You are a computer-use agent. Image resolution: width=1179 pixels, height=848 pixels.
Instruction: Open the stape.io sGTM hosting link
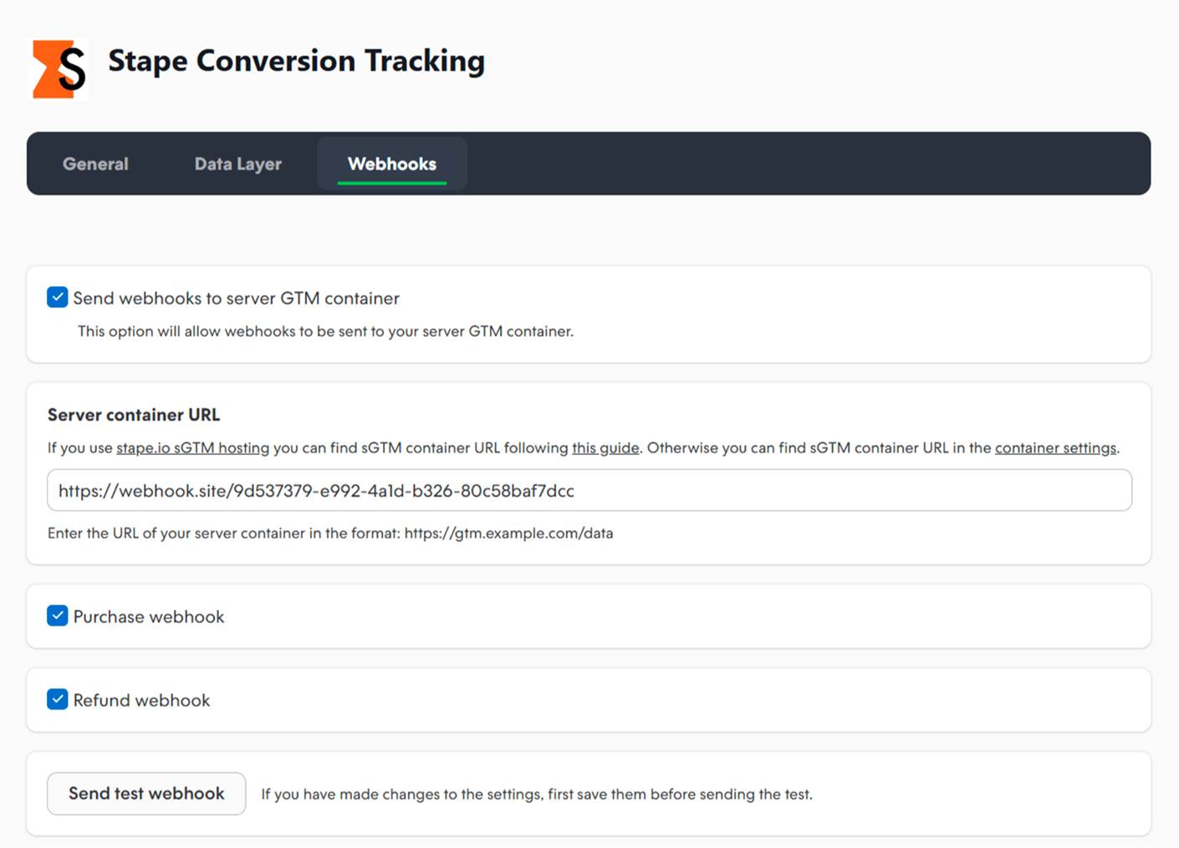(192, 448)
